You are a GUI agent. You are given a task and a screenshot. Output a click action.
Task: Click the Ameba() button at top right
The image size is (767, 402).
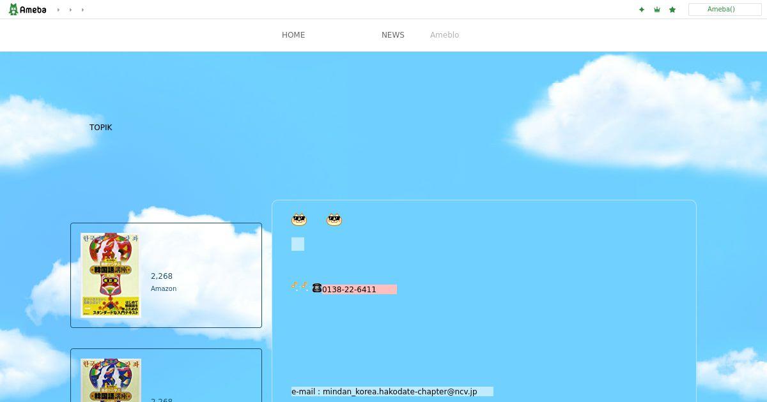pos(725,10)
